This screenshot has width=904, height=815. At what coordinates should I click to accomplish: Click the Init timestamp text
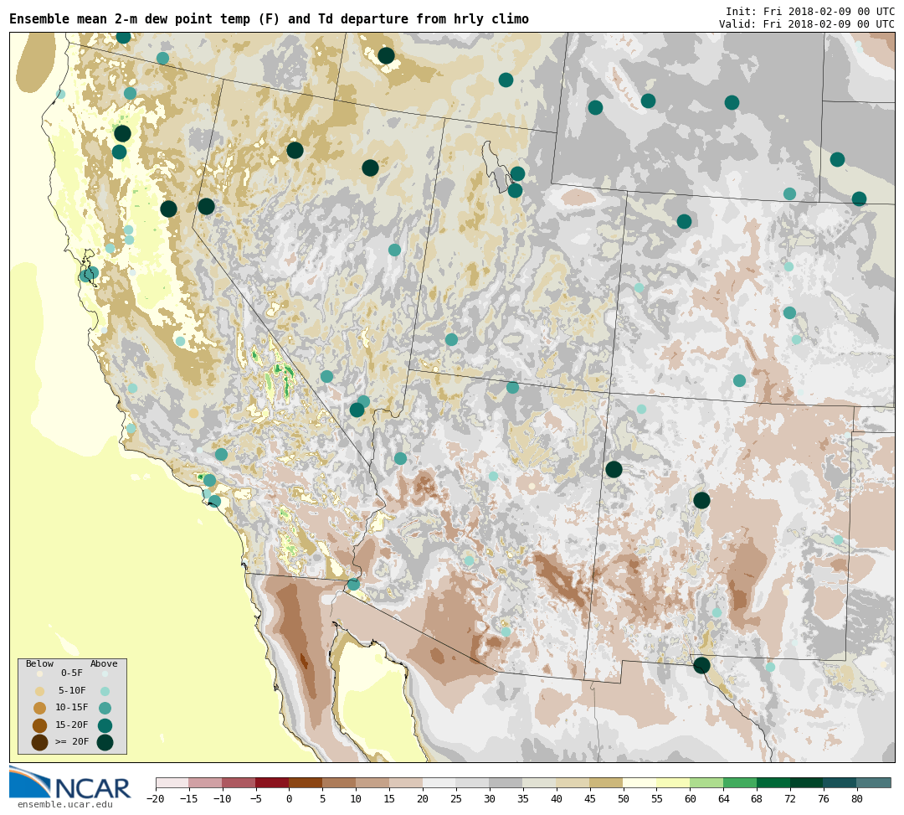tap(809, 12)
